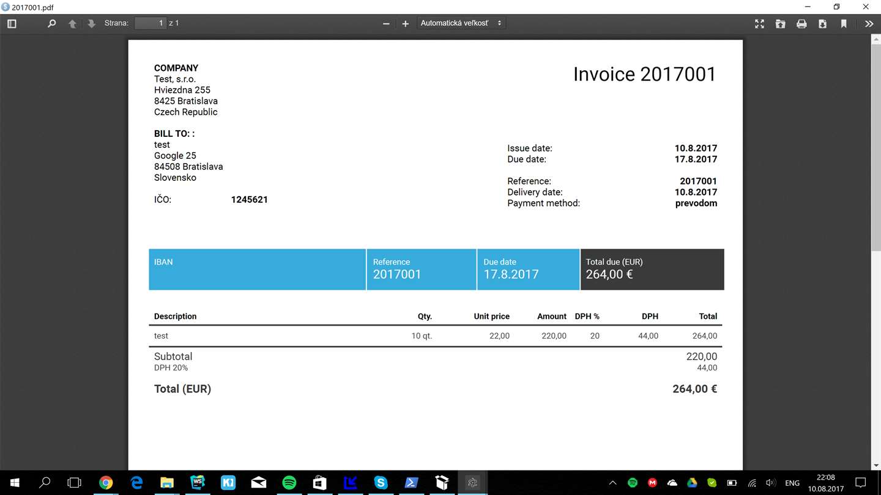881x495 pixels.
Task: Click the volume speaker tray icon
Action: pos(771,483)
